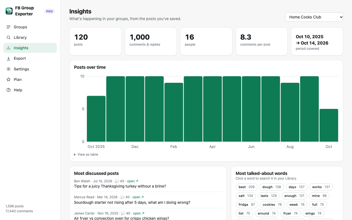Screen dimensions: 352x220
Task: Click the PRO plan badge
Action: (x=50, y=11)
